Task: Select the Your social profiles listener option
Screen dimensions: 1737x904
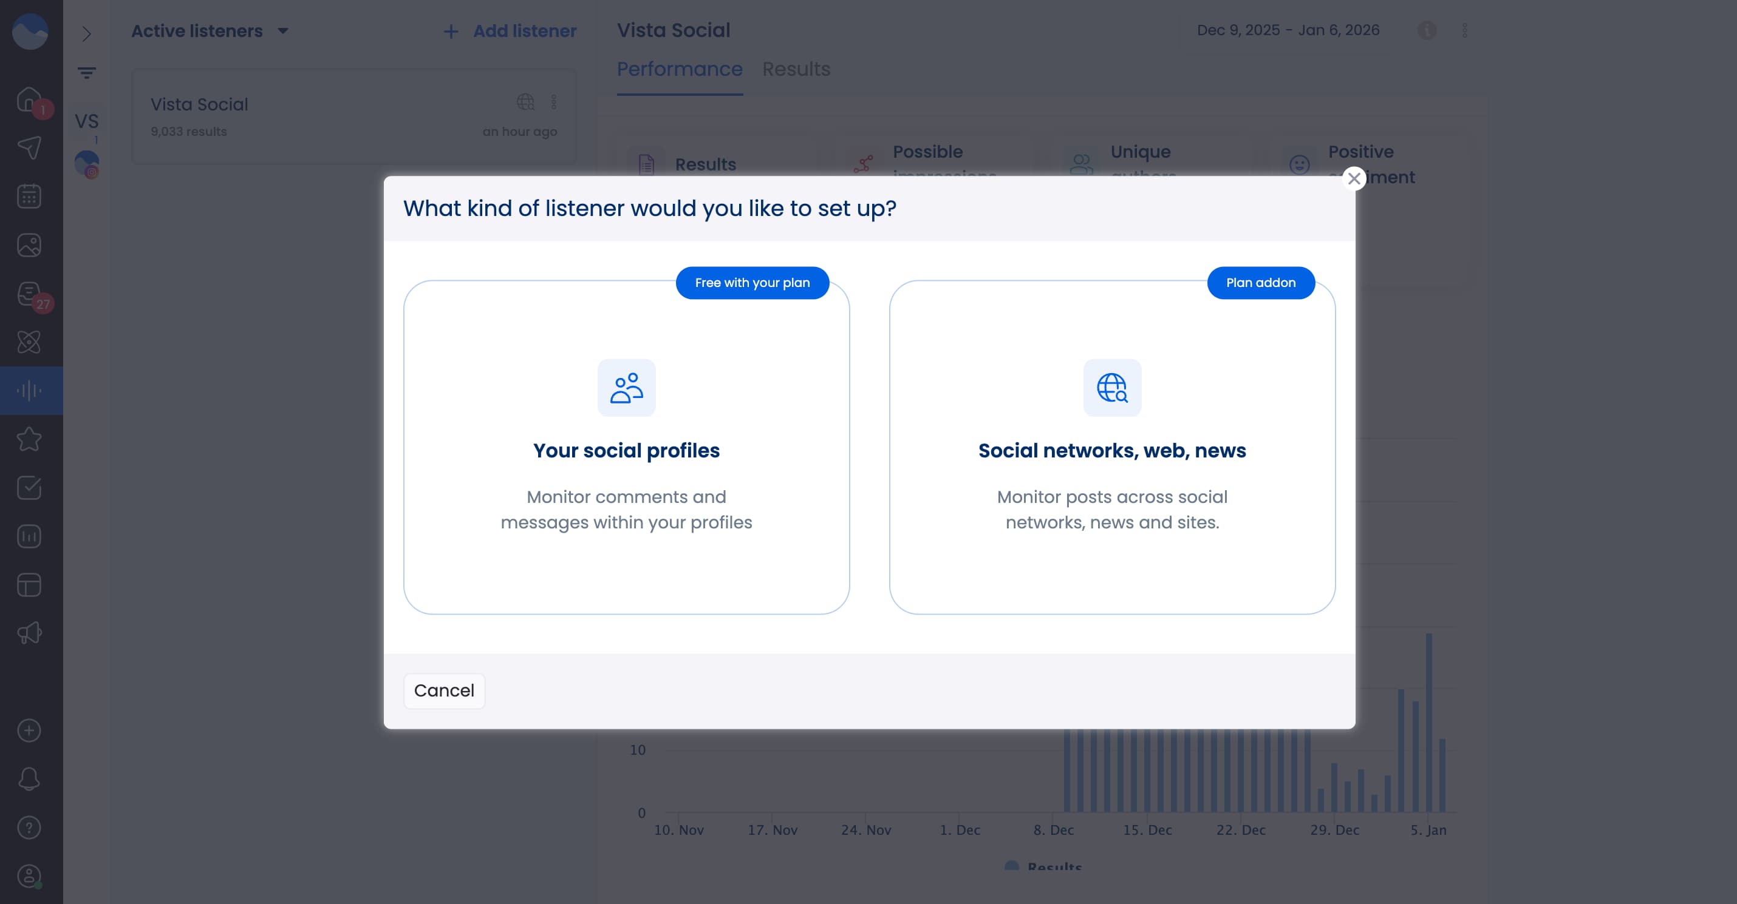Action: 626,451
